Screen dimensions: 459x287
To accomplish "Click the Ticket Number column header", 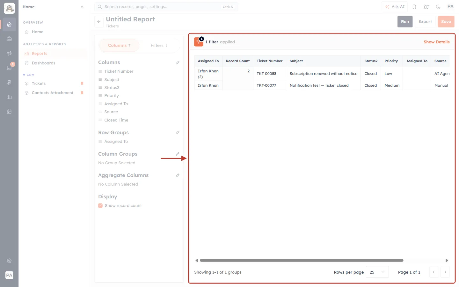I will click(x=269, y=61).
